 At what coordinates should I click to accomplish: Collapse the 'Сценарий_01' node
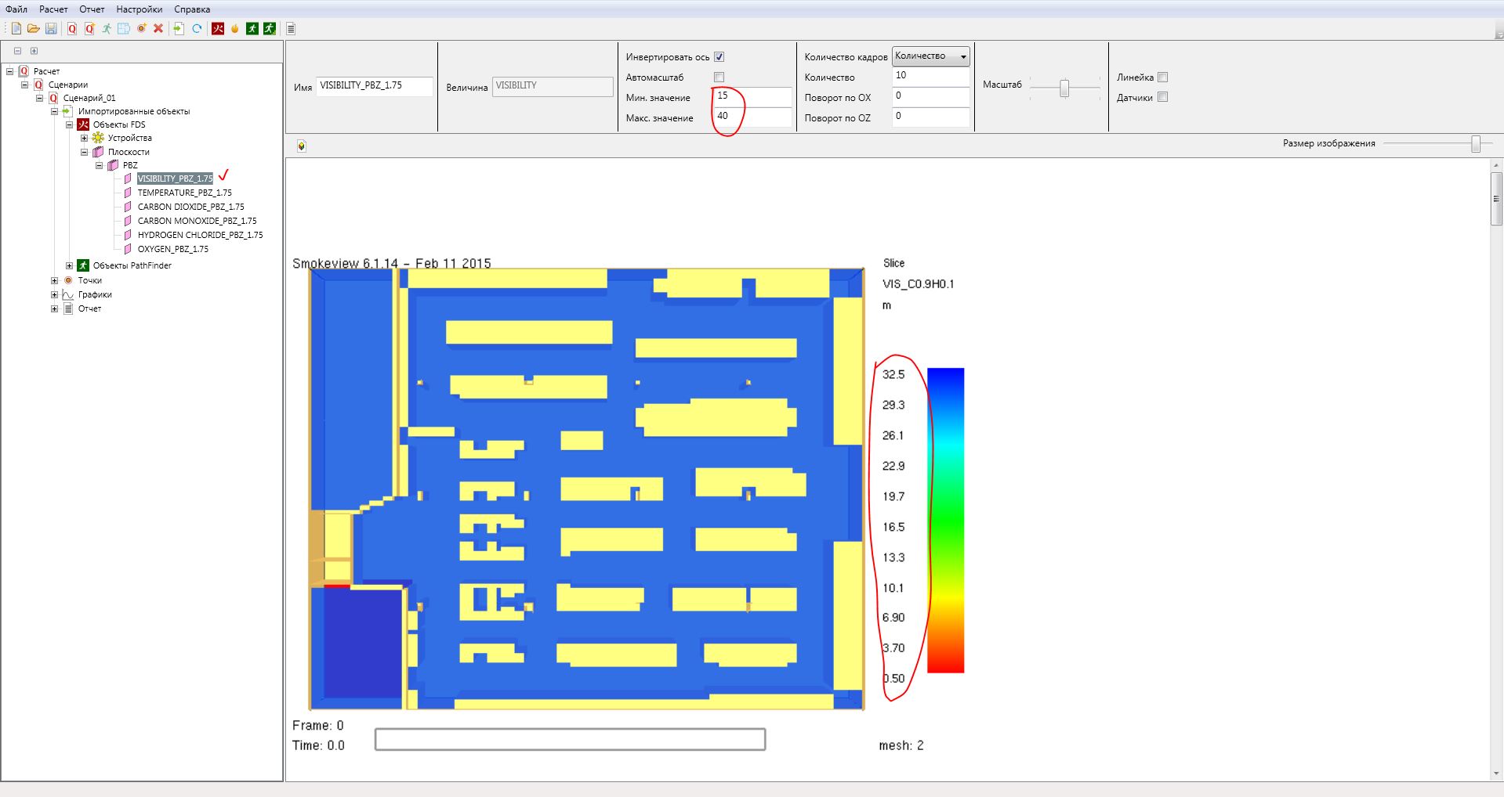click(x=39, y=98)
